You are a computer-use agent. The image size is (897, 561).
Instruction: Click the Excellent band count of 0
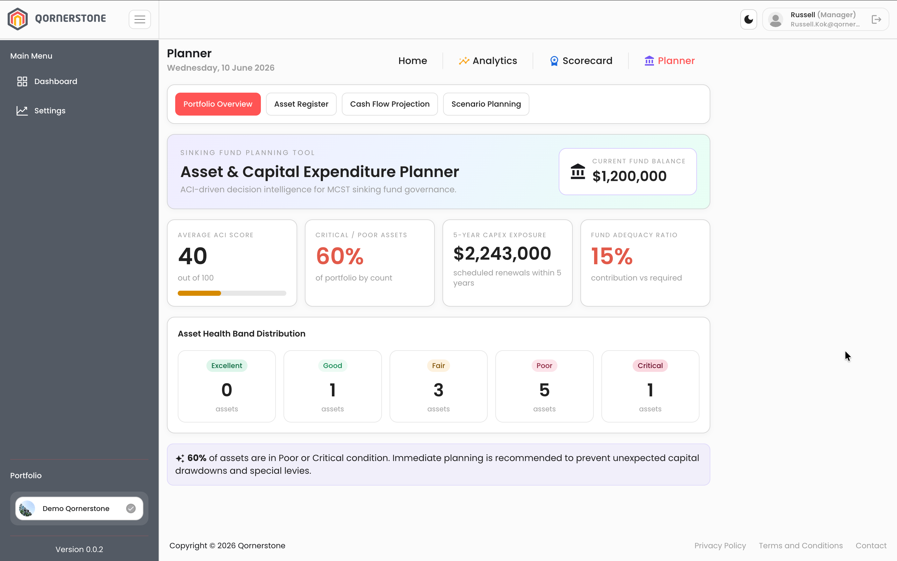(226, 390)
